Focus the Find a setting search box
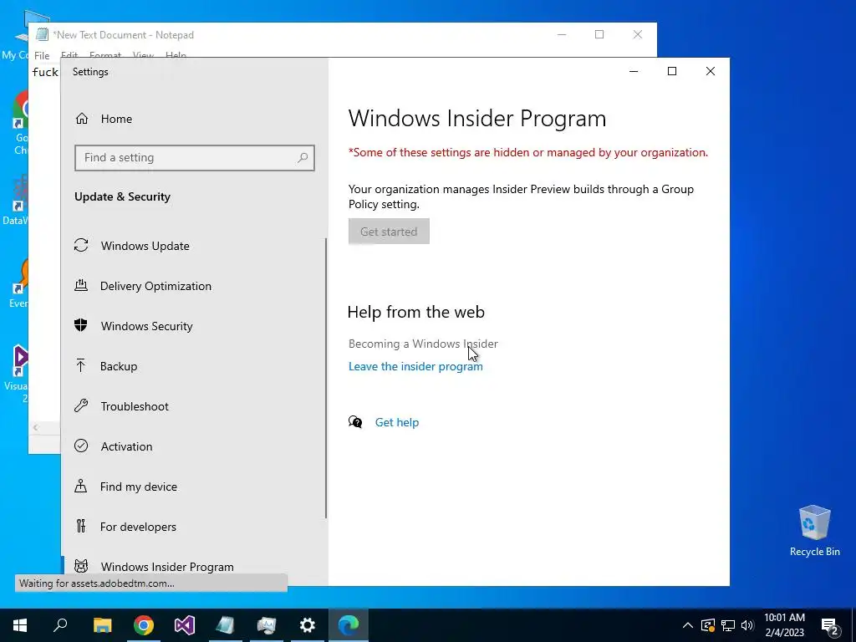Image resolution: width=856 pixels, height=642 pixels. tap(194, 158)
